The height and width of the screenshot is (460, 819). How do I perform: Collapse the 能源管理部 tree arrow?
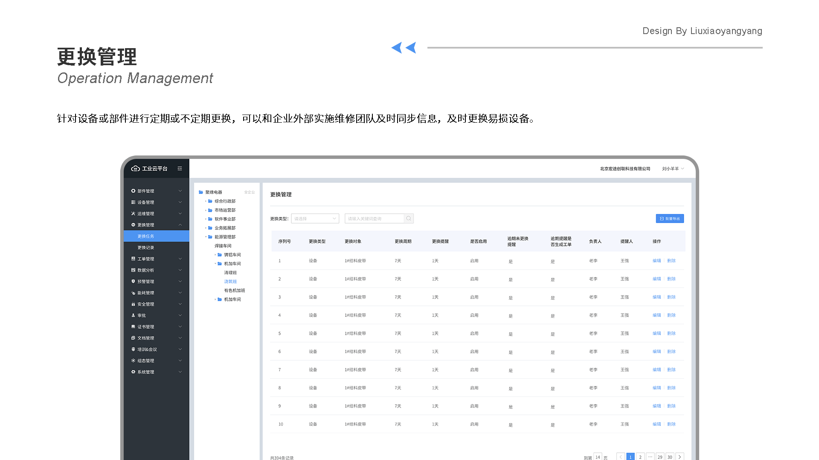click(206, 237)
